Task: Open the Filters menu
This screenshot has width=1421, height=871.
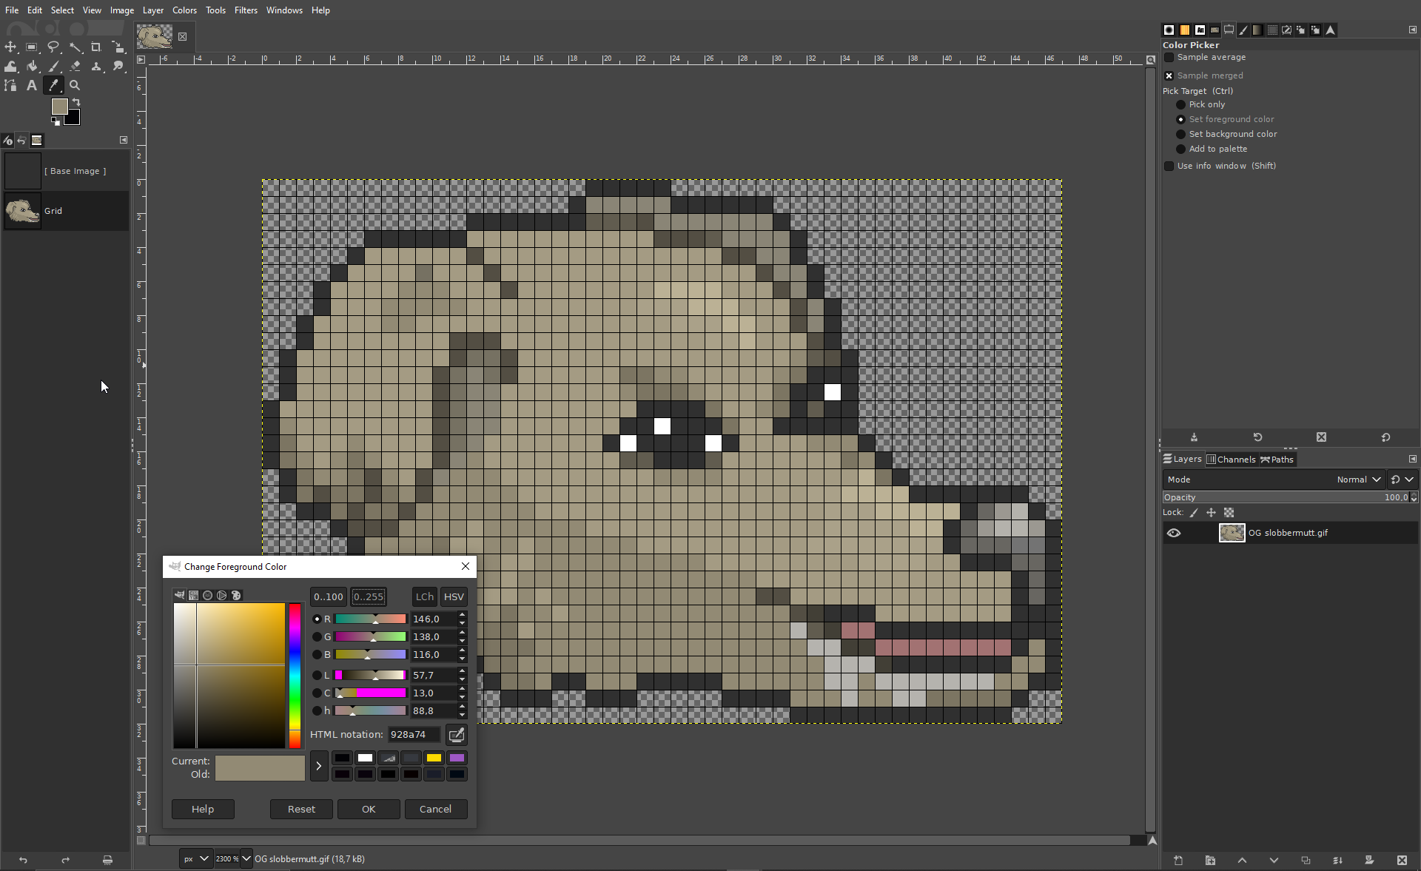Action: click(246, 10)
